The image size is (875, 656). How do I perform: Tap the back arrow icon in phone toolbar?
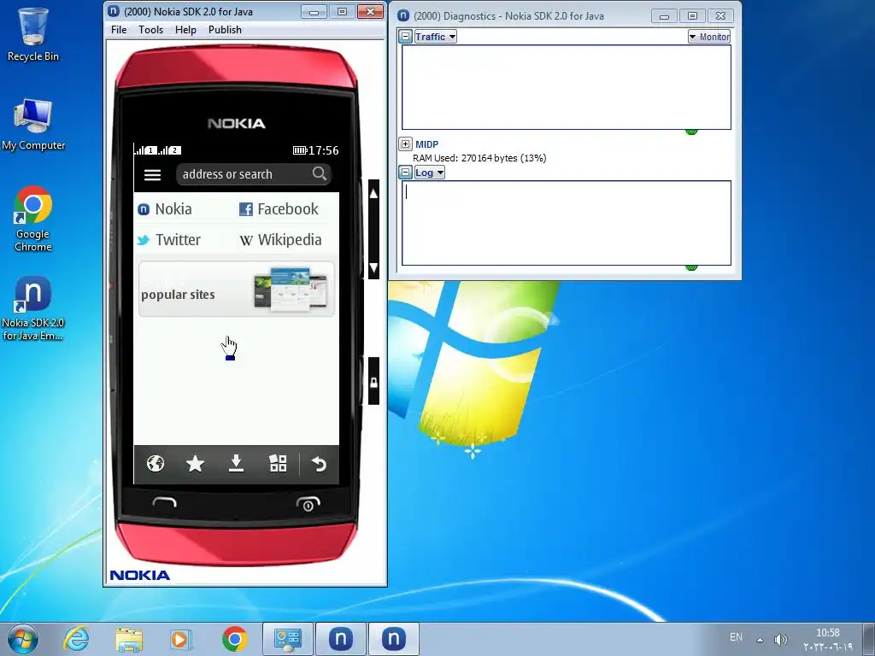319,464
